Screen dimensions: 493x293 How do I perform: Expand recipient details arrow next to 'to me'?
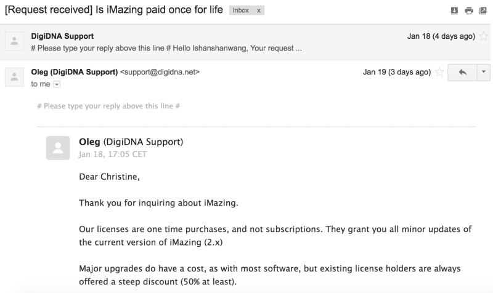click(57, 84)
